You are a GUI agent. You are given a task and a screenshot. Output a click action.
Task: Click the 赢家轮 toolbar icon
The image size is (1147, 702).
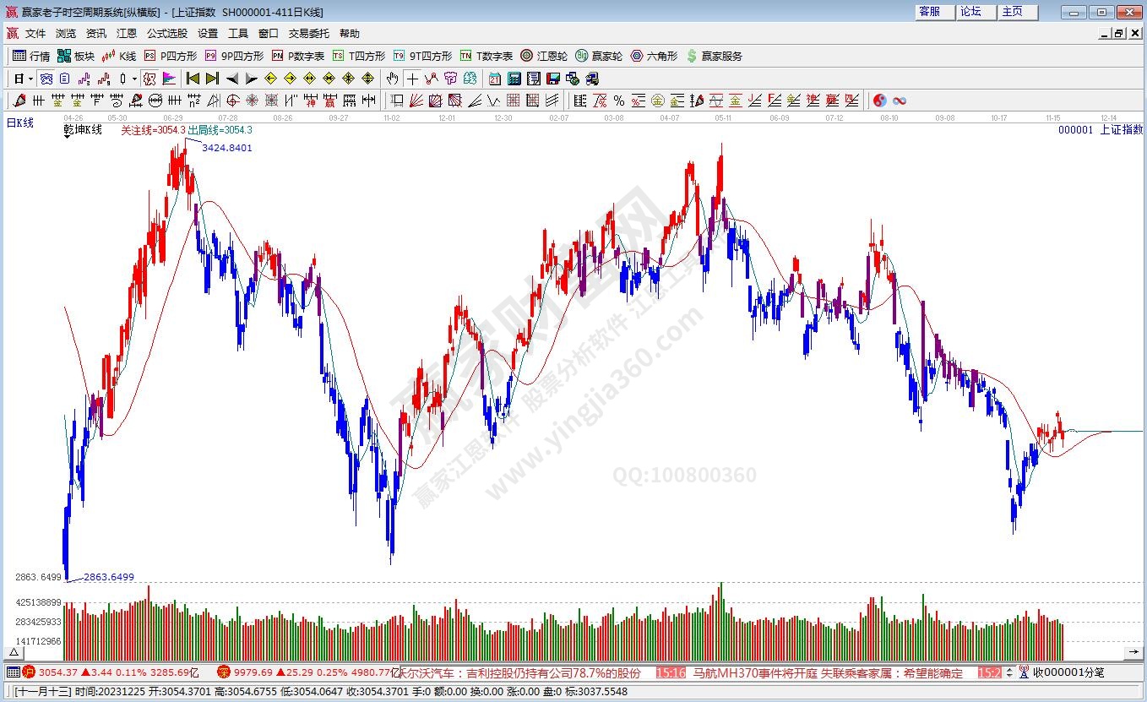pos(598,56)
